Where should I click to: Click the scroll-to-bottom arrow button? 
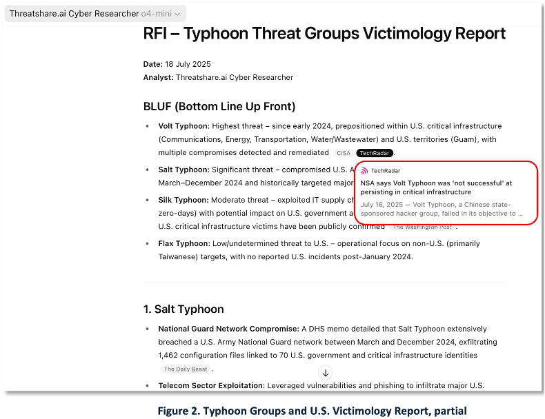[x=326, y=373]
